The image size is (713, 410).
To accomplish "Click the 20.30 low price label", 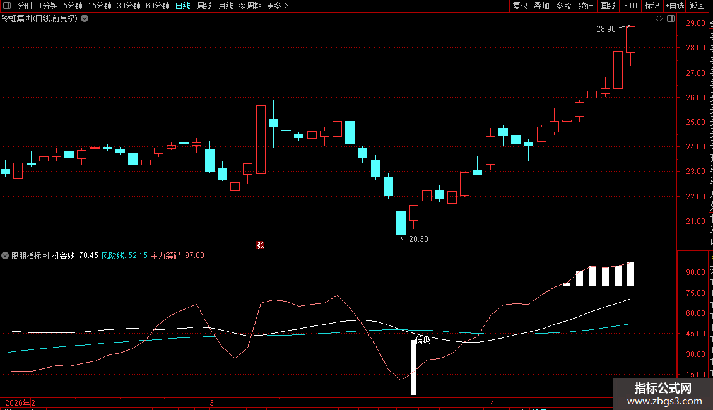I will [418, 238].
